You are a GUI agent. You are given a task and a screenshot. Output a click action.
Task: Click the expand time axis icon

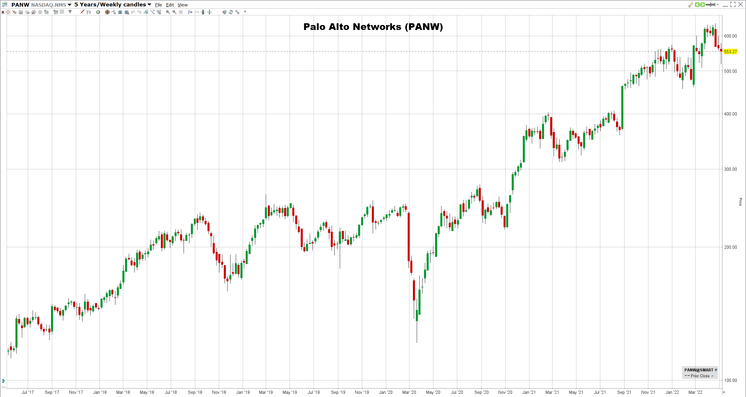[x=203, y=12]
